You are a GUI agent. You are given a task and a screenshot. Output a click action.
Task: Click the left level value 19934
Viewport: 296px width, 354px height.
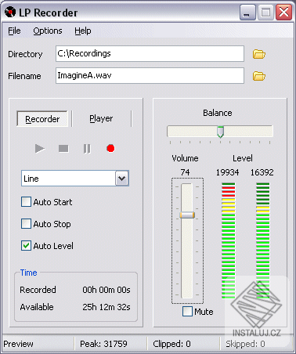coord(227,172)
